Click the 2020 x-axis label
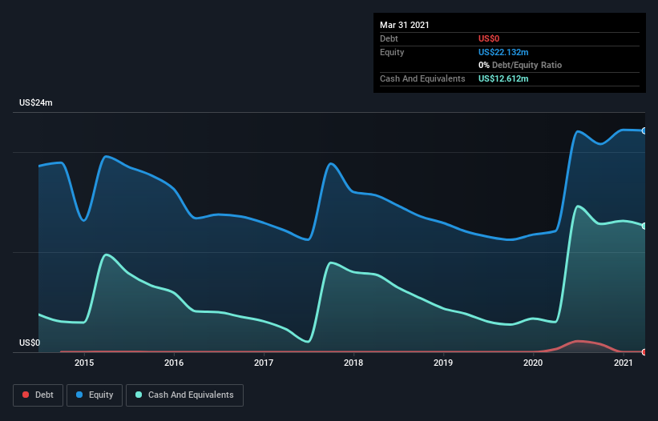 (x=533, y=363)
